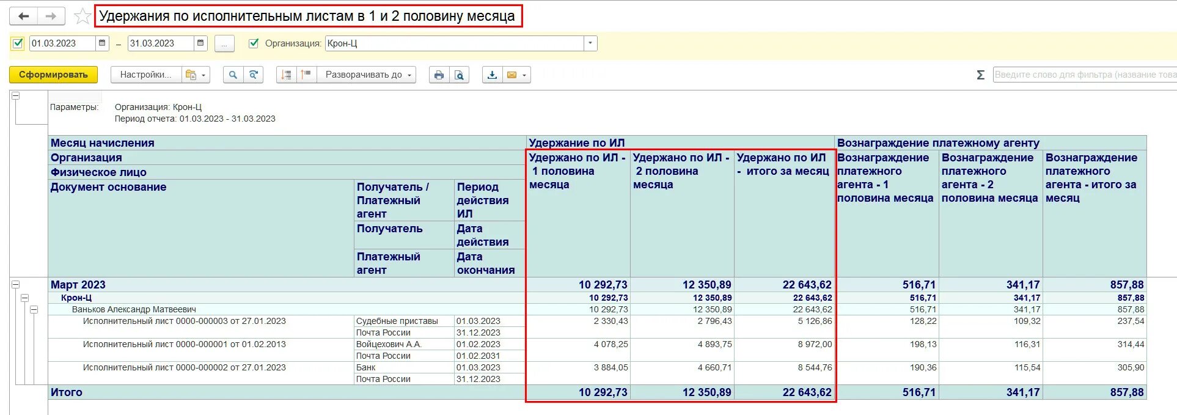Open the Настройки... button
Screen dimensions: 1177x415
point(146,75)
